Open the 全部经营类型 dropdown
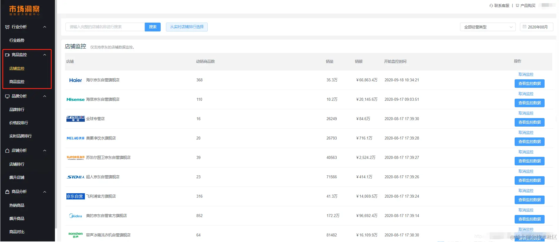The image size is (559, 242). point(488,27)
